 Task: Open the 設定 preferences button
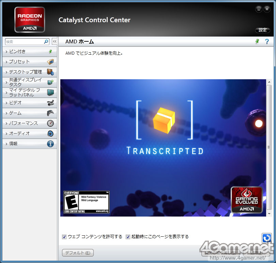[263, 30]
